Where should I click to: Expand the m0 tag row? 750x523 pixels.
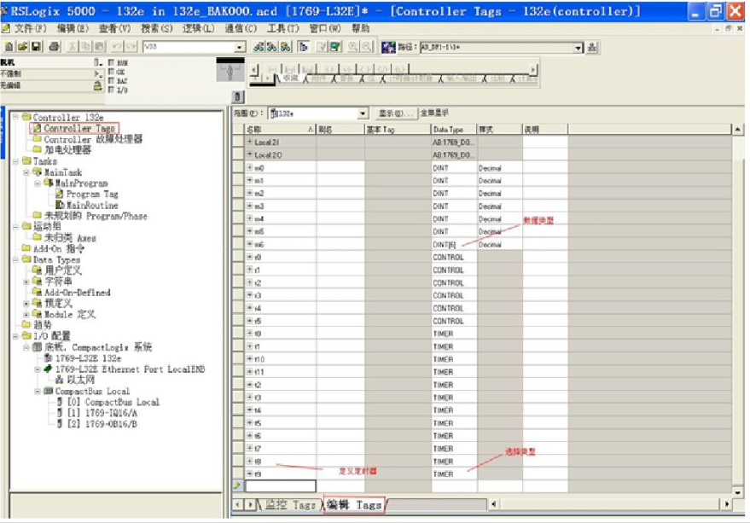[250, 167]
